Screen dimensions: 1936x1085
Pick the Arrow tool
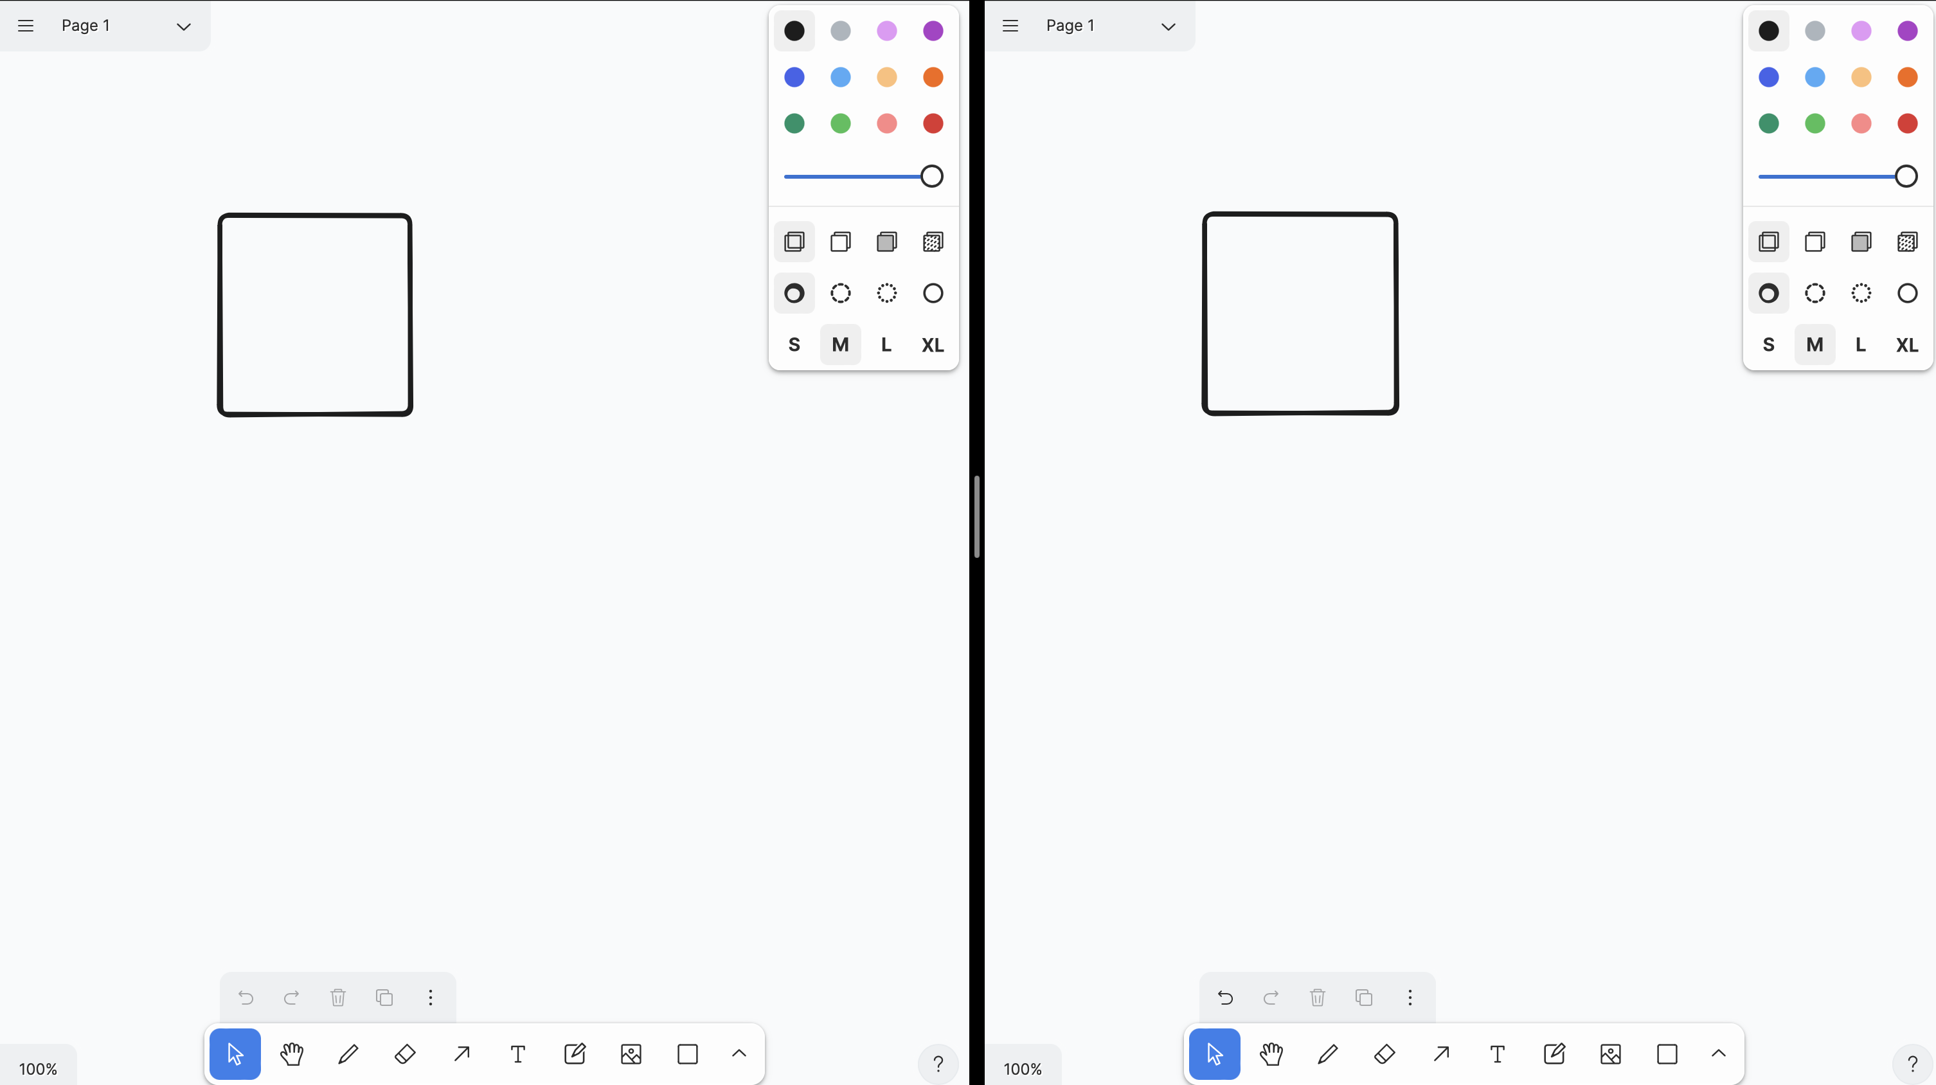coord(462,1054)
